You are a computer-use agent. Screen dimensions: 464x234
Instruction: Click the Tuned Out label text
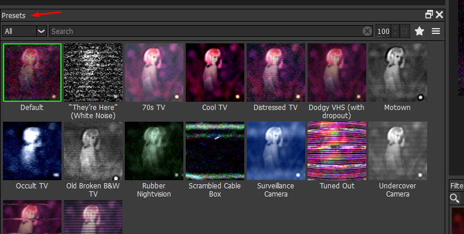[337, 185]
